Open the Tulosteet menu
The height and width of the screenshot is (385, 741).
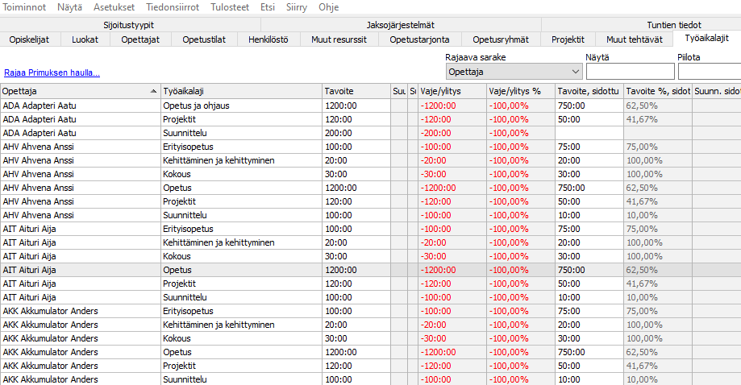(x=231, y=7)
